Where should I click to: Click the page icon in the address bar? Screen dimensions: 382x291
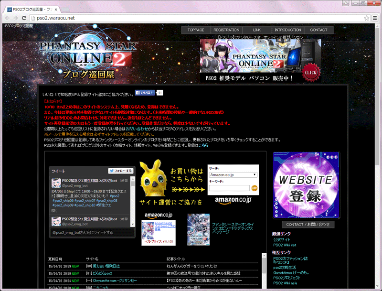(33, 18)
